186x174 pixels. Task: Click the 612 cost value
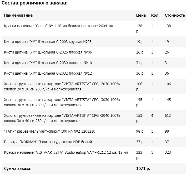tap(168, 115)
